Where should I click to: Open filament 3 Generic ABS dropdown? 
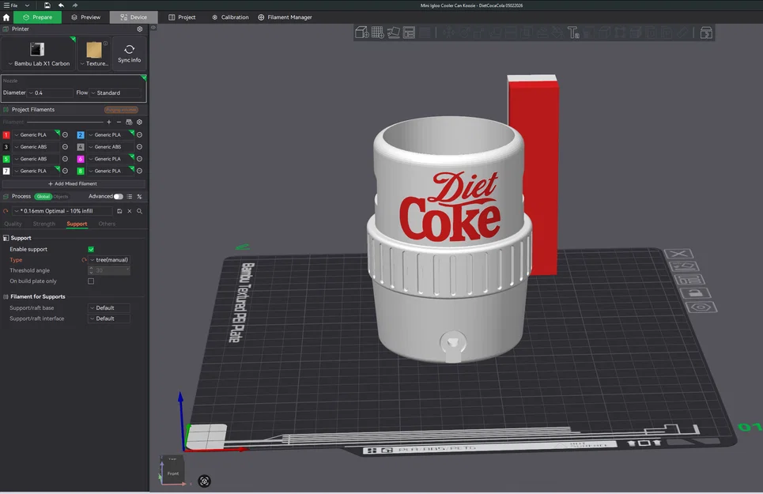(x=36, y=147)
